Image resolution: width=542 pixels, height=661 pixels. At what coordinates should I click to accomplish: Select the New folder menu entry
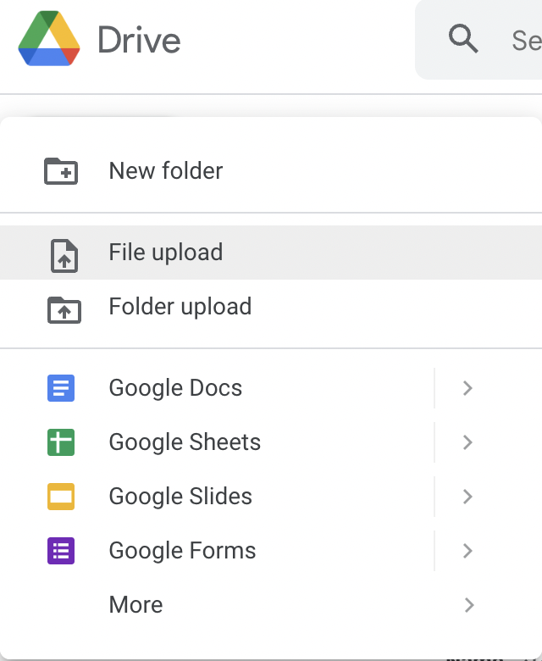pyautogui.click(x=166, y=171)
